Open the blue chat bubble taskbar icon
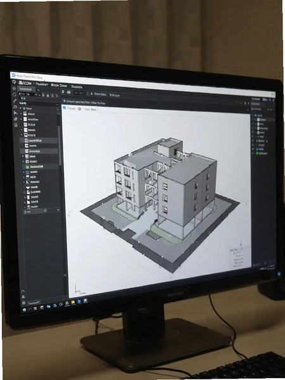This screenshot has width=285, height=380. 79,301
